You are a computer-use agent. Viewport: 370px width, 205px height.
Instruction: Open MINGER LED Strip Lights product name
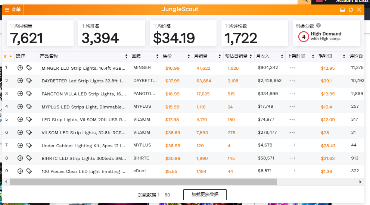click(83, 68)
